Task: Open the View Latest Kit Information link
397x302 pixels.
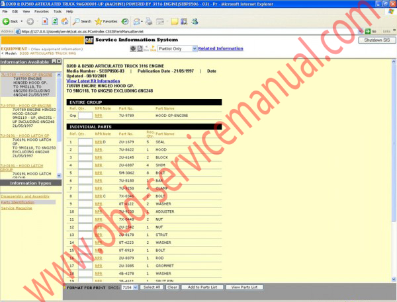Action: [93, 81]
